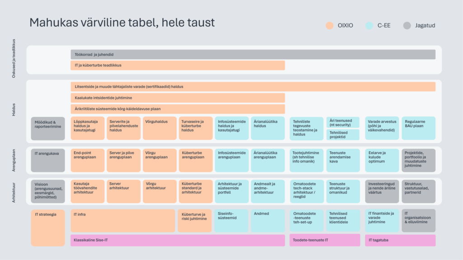The width and height of the screenshot is (463, 260).
Task: Click the IT ja küberturbe teadlikkus bar
Action: (x=178, y=65)
